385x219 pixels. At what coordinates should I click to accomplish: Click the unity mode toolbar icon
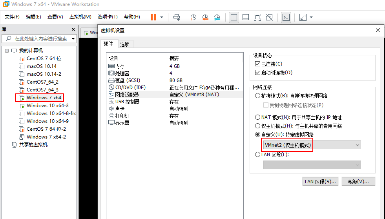pos(269,17)
